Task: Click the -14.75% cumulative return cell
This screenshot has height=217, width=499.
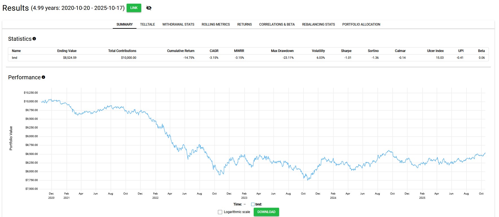Action: point(189,58)
